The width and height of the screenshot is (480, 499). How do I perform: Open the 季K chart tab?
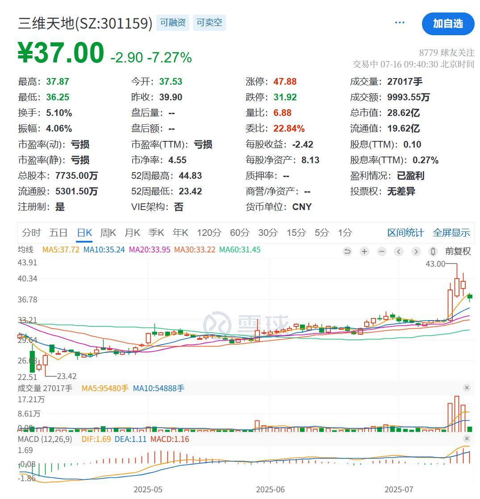(156, 233)
